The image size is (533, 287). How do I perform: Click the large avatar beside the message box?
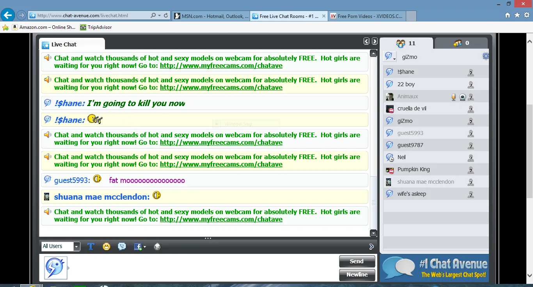click(x=56, y=268)
